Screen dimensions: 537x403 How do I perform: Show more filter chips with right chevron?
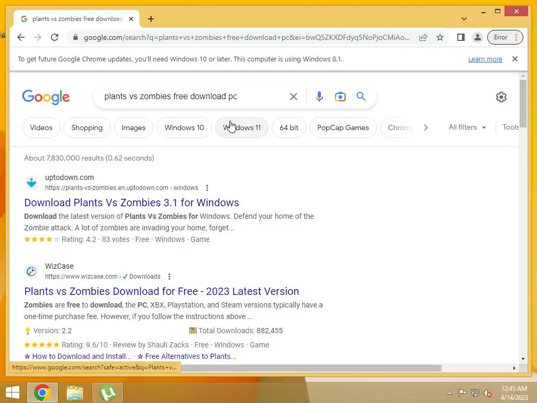point(426,128)
